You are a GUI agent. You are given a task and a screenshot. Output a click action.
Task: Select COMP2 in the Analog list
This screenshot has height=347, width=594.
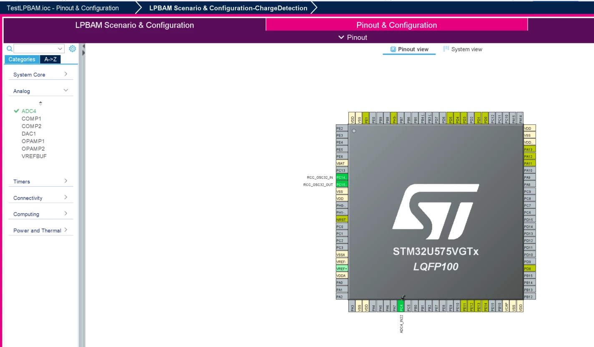click(x=31, y=126)
